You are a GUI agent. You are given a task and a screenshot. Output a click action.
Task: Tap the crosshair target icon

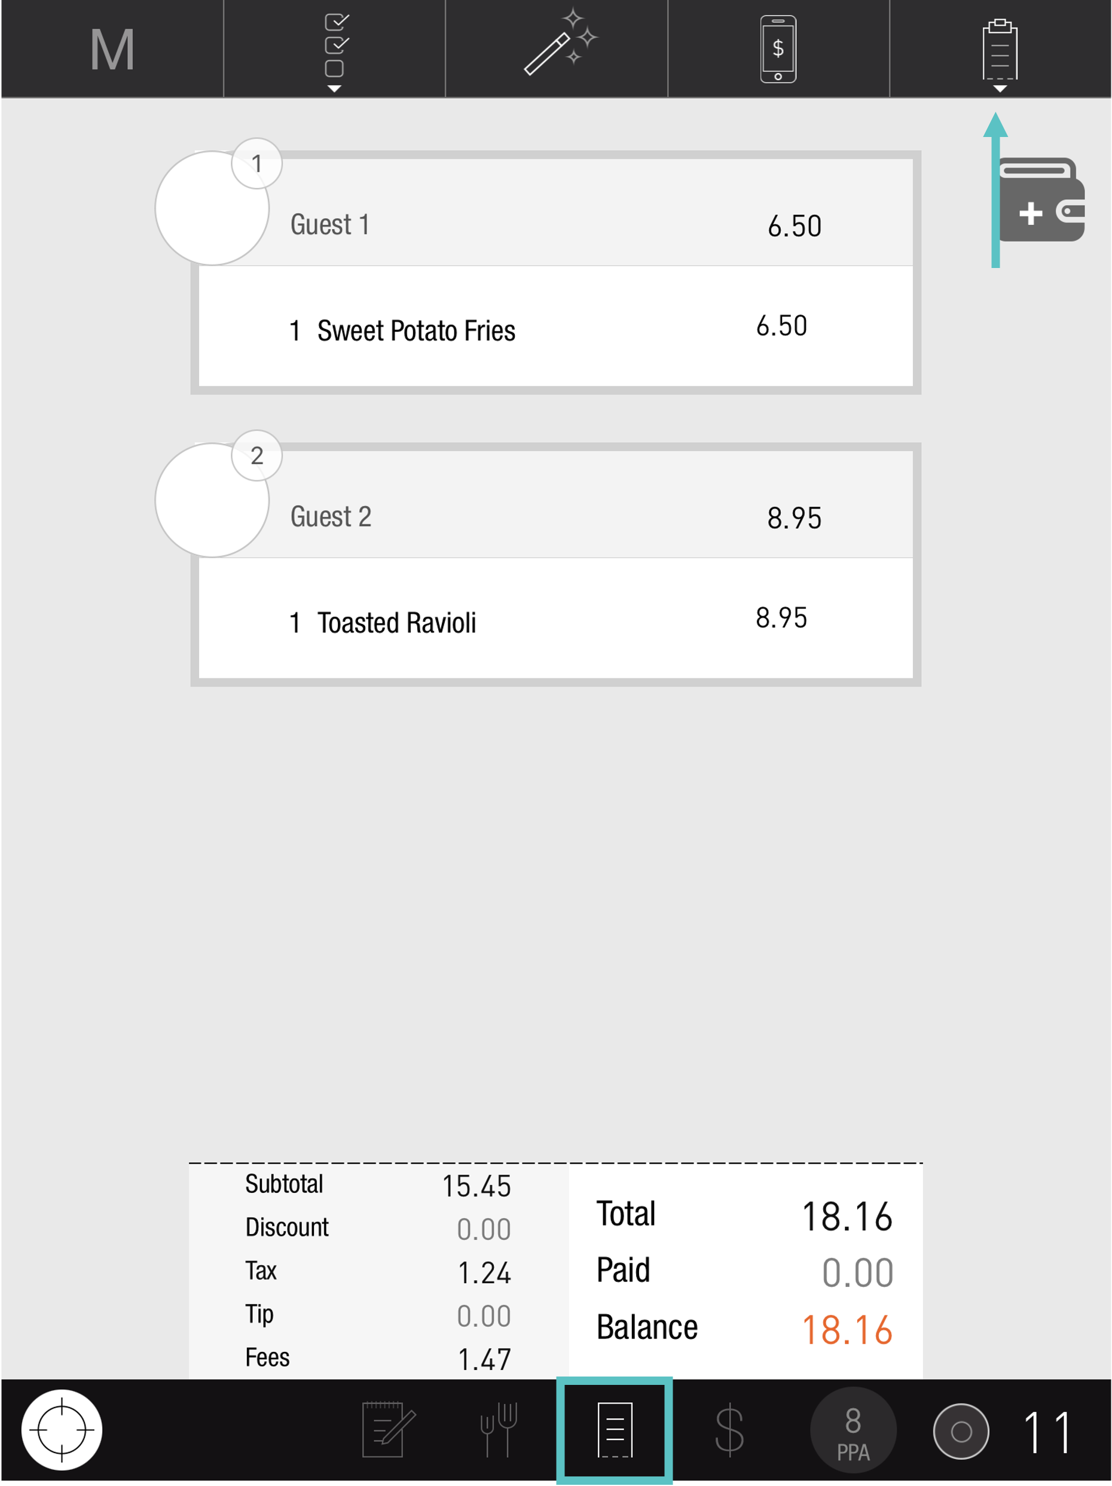point(62,1430)
